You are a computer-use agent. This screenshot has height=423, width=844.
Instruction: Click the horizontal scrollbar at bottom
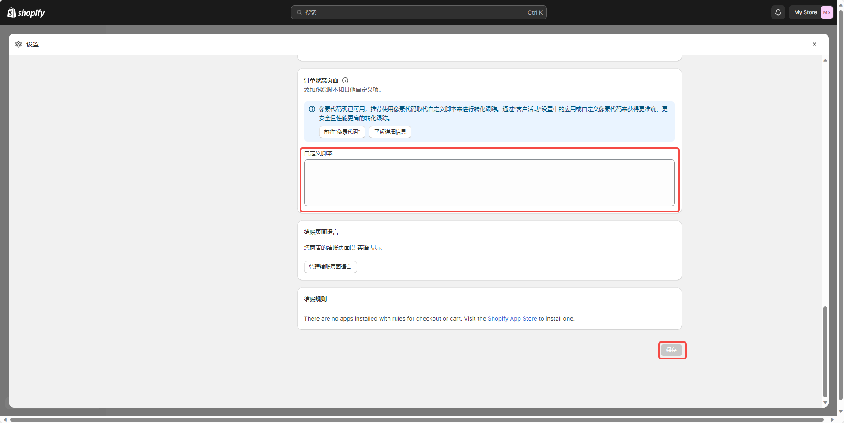417,419
